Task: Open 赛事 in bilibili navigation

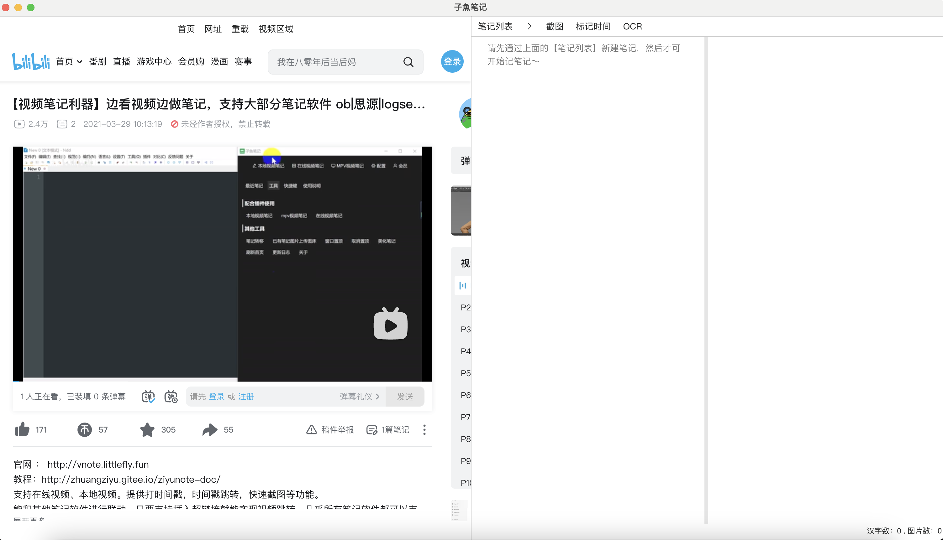Action: [x=244, y=62]
